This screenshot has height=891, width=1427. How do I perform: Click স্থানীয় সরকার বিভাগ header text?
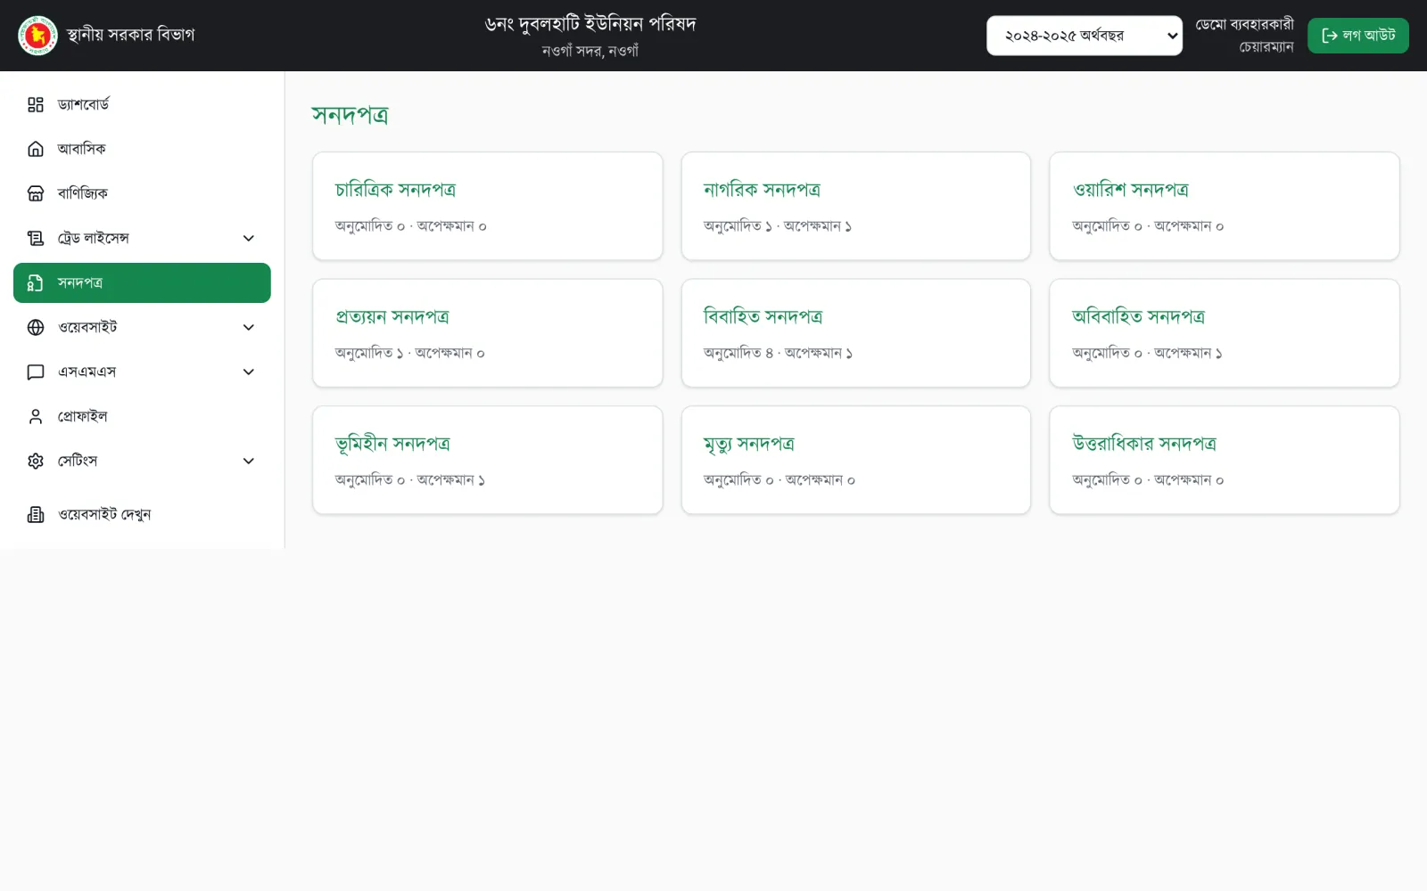(130, 35)
